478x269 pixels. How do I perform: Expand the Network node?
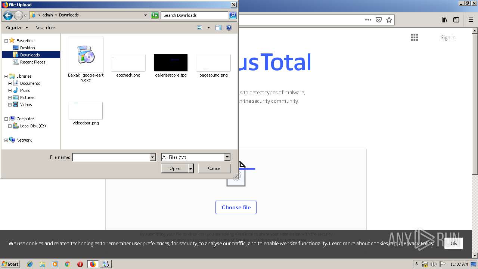(x=6, y=140)
